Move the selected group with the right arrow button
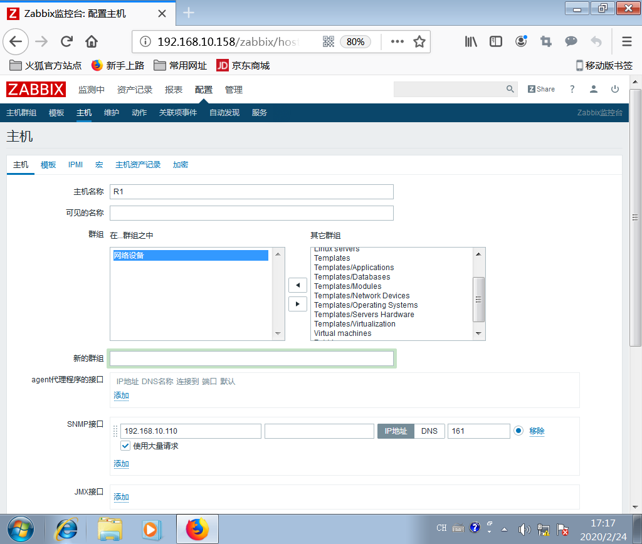This screenshot has width=642, height=544. tap(298, 304)
